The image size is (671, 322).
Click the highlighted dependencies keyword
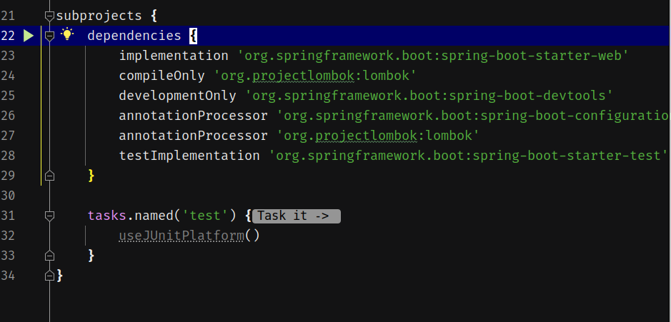pyautogui.click(x=134, y=35)
